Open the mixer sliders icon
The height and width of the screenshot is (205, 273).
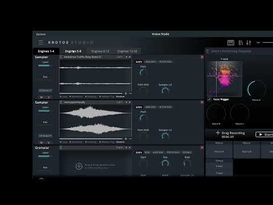tap(249, 43)
